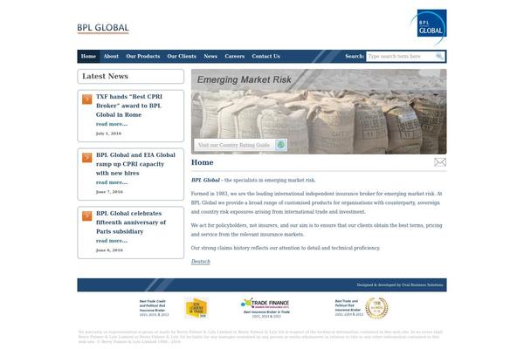Click the gold TFR awards laurel badge
This screenshot has width=524, height=349.
[x=376, y=308]
